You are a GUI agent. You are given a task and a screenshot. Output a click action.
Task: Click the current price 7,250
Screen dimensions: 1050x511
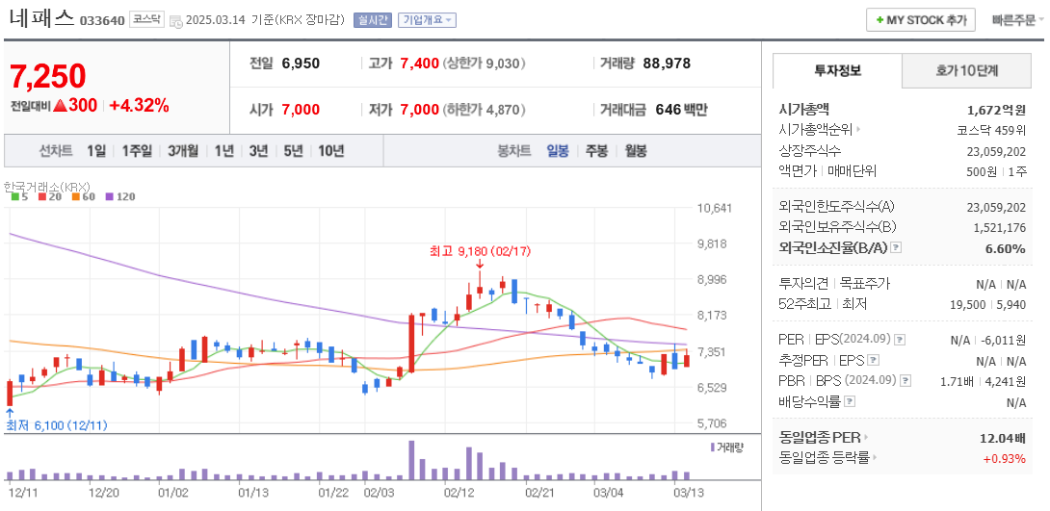tap(47, 76)
